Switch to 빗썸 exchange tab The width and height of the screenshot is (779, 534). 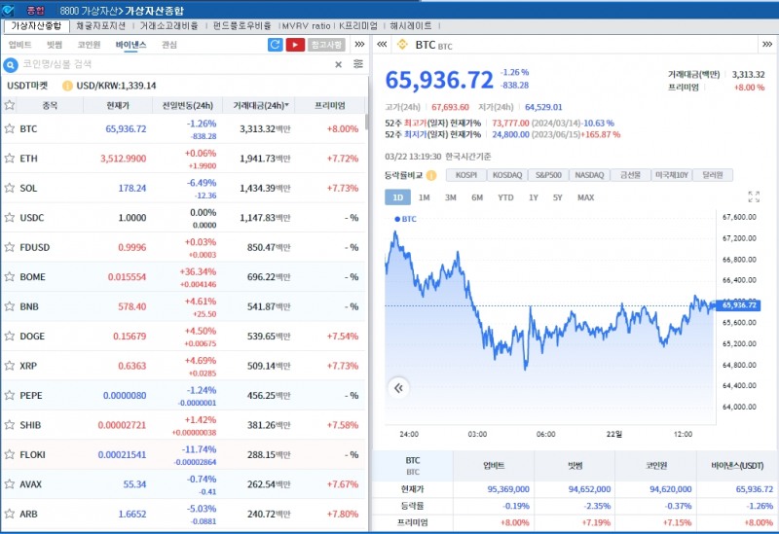click(55, 45)
